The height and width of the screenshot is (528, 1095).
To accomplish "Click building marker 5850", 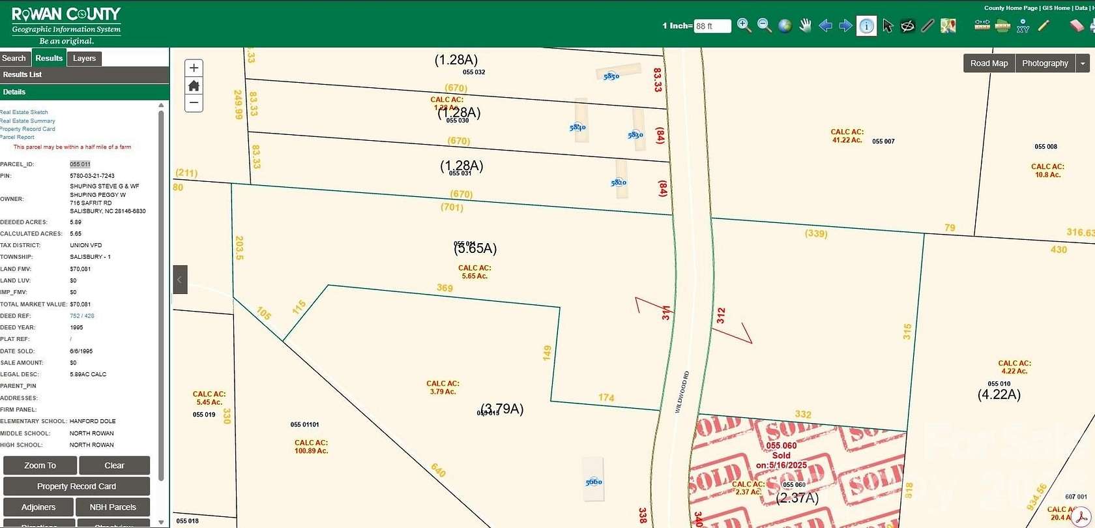I will pyautogui.click(x=611, y=76).
